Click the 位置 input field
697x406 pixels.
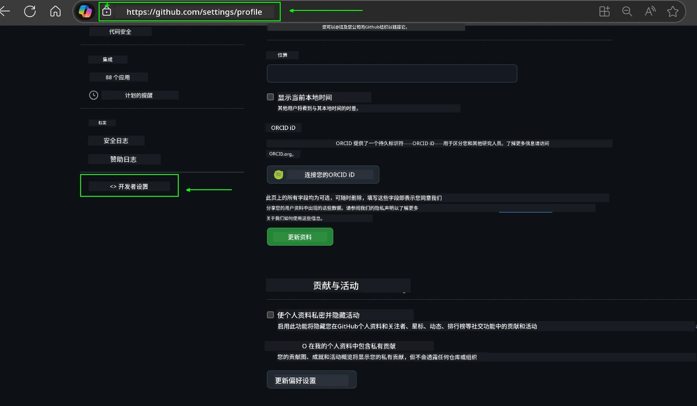392,74
